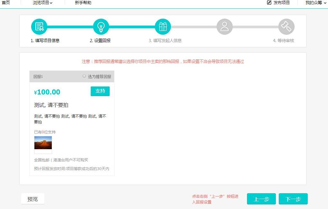Click the 预览 button
Screen dimensions: 328x209
32,199
